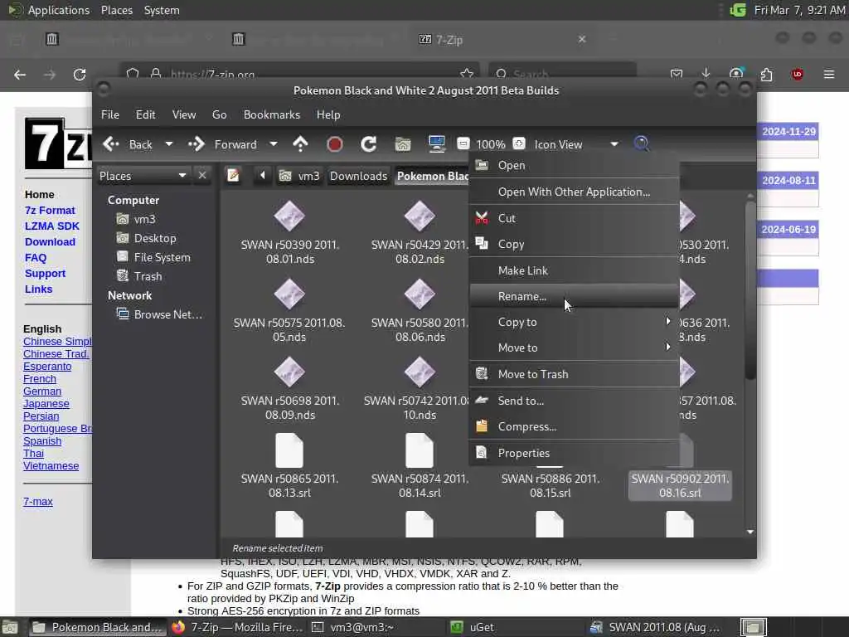Zoom out with the minus icon
Viewport: 849px width, 637px height.
click(x=463, y=143)
